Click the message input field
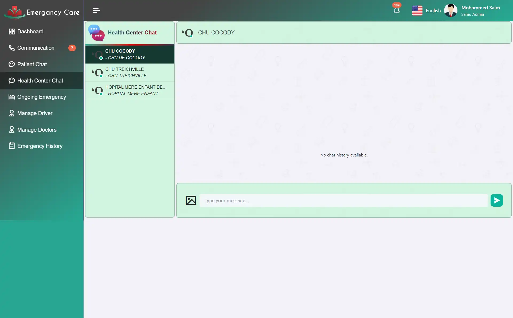This screenshot has height=318, width=513. 343,200
